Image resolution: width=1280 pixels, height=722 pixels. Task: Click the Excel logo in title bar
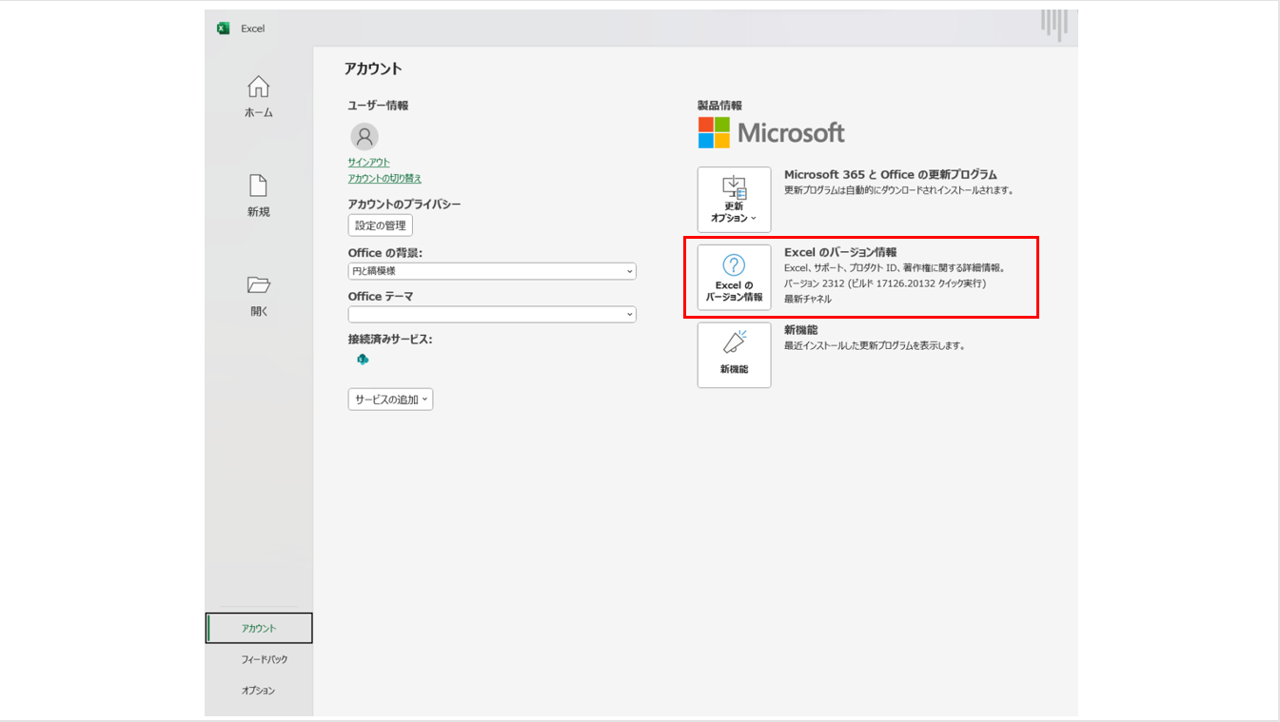click(x=224, y=28)
